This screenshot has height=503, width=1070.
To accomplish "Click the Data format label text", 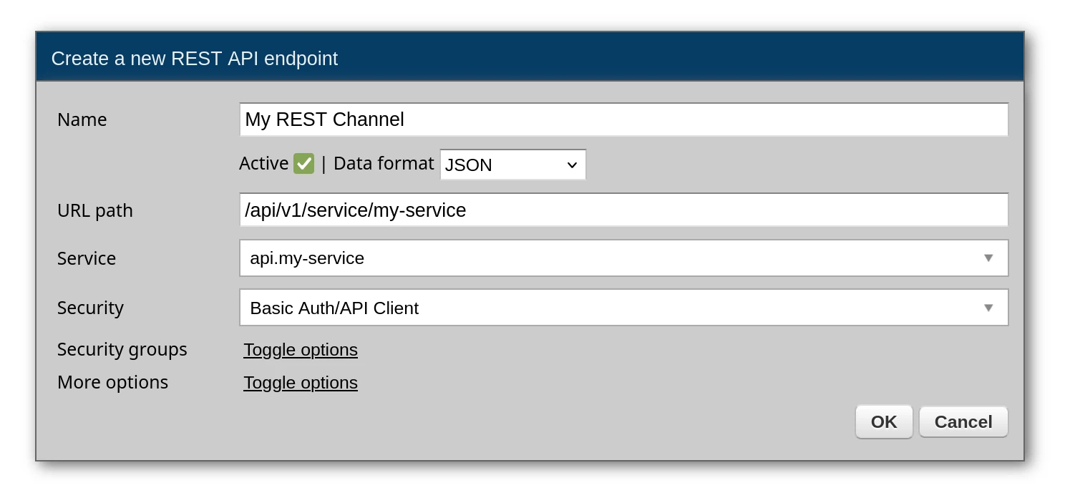I will [x=384, y=164].
